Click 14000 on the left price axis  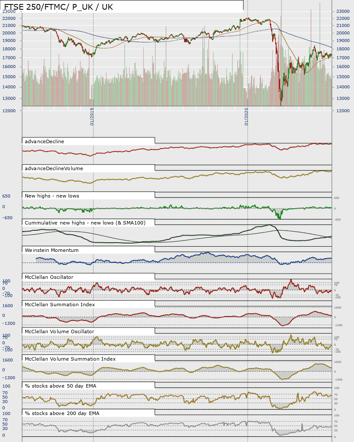click(x=9, y=87)
